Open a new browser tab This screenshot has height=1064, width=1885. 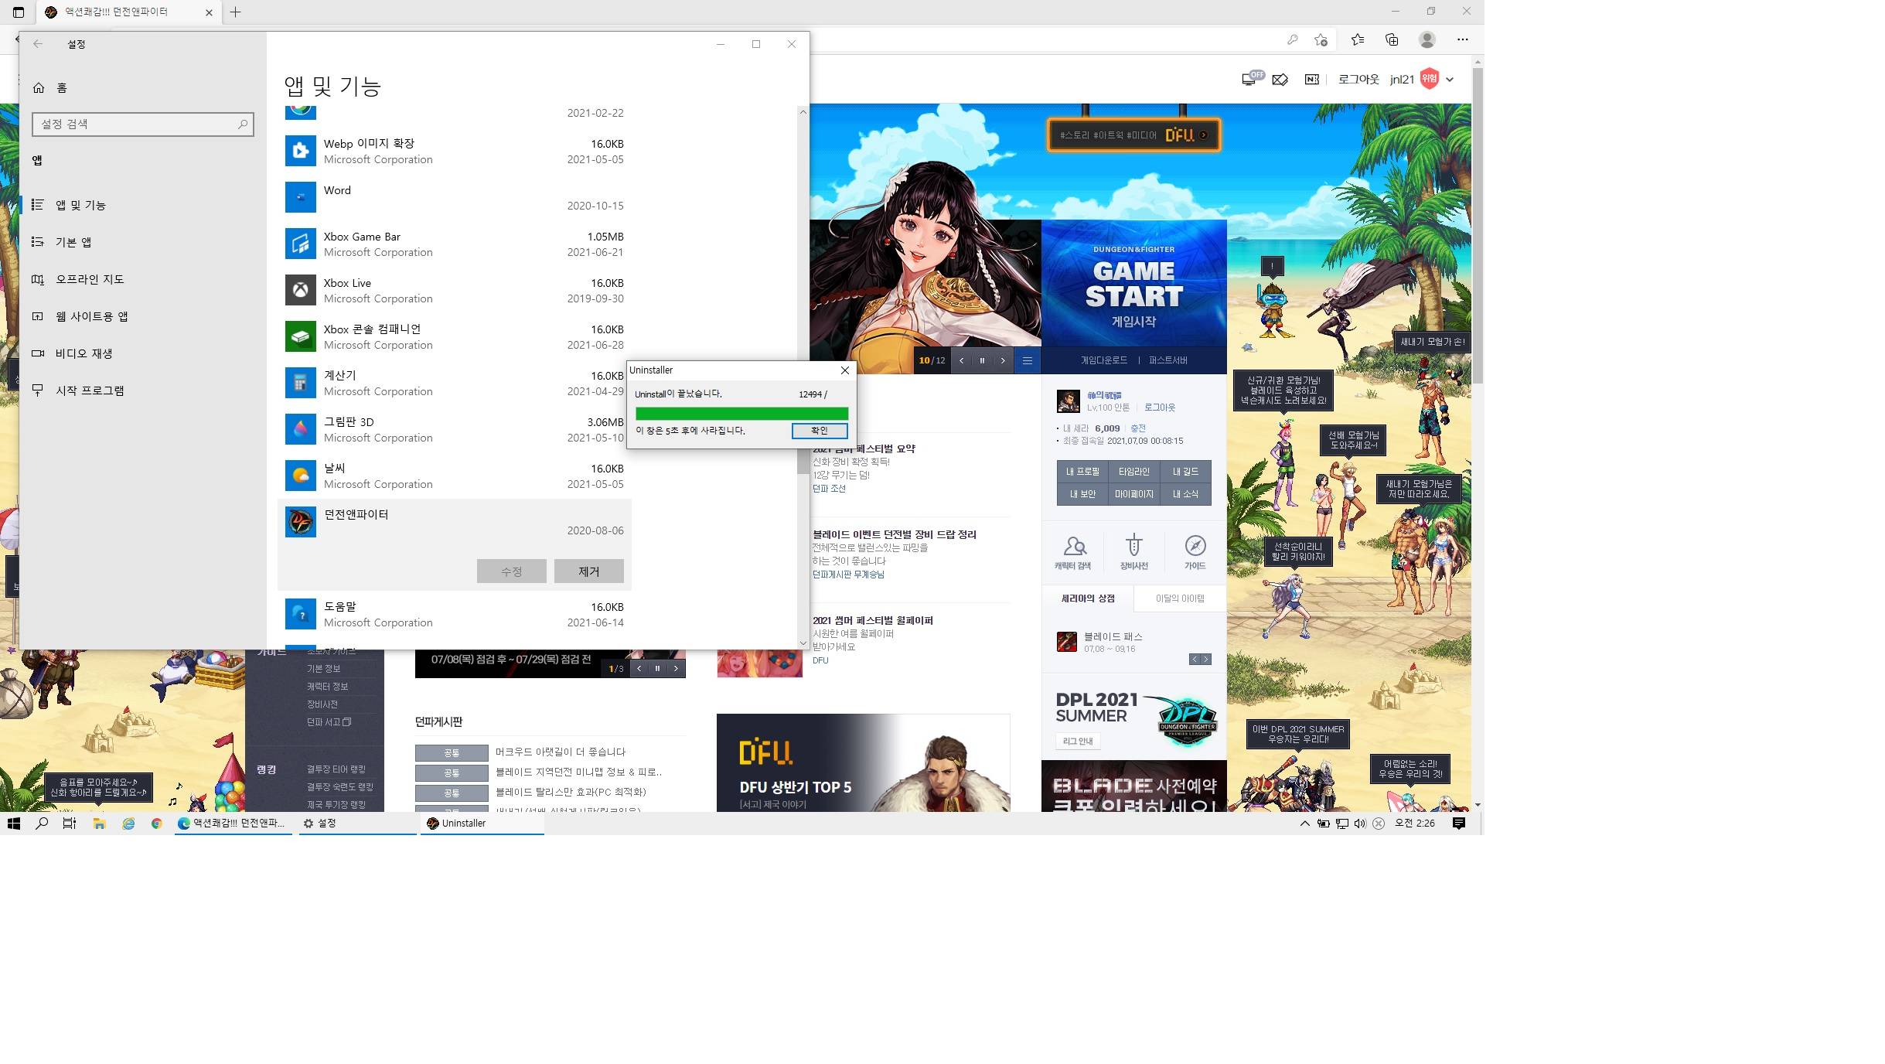tap(236, 12)
